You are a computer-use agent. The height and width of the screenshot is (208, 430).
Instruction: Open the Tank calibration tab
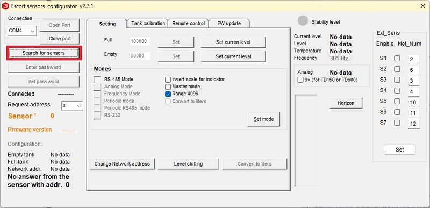[x=148, y=23]
